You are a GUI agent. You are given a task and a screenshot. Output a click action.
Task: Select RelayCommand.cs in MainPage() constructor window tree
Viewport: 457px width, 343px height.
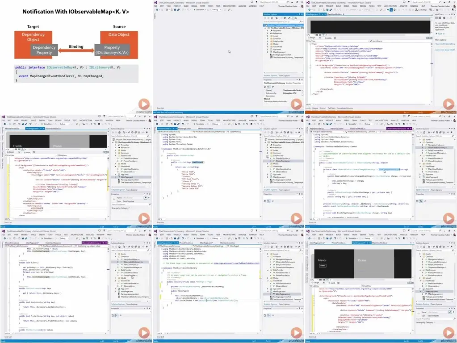point(282,264)
